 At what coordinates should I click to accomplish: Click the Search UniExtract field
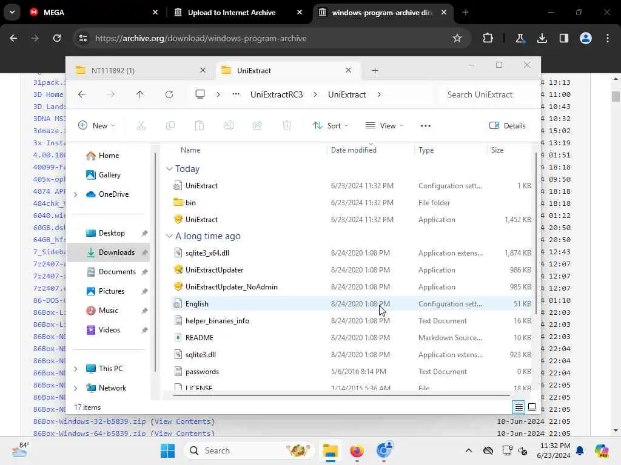tap(487, 94)
